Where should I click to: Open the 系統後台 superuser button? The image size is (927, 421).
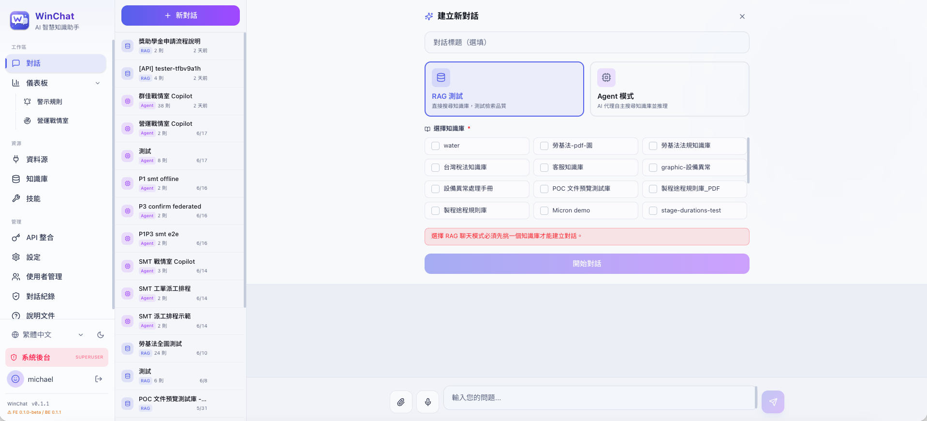pyautogui.click(x=57, y=357)
